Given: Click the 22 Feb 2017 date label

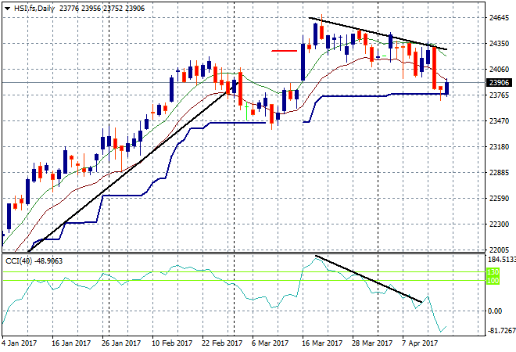Looking at the screenshot, I should click(222, 343).
